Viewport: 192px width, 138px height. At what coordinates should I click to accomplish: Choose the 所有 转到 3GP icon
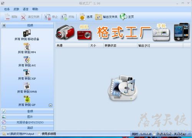click(x=27, y=73)
